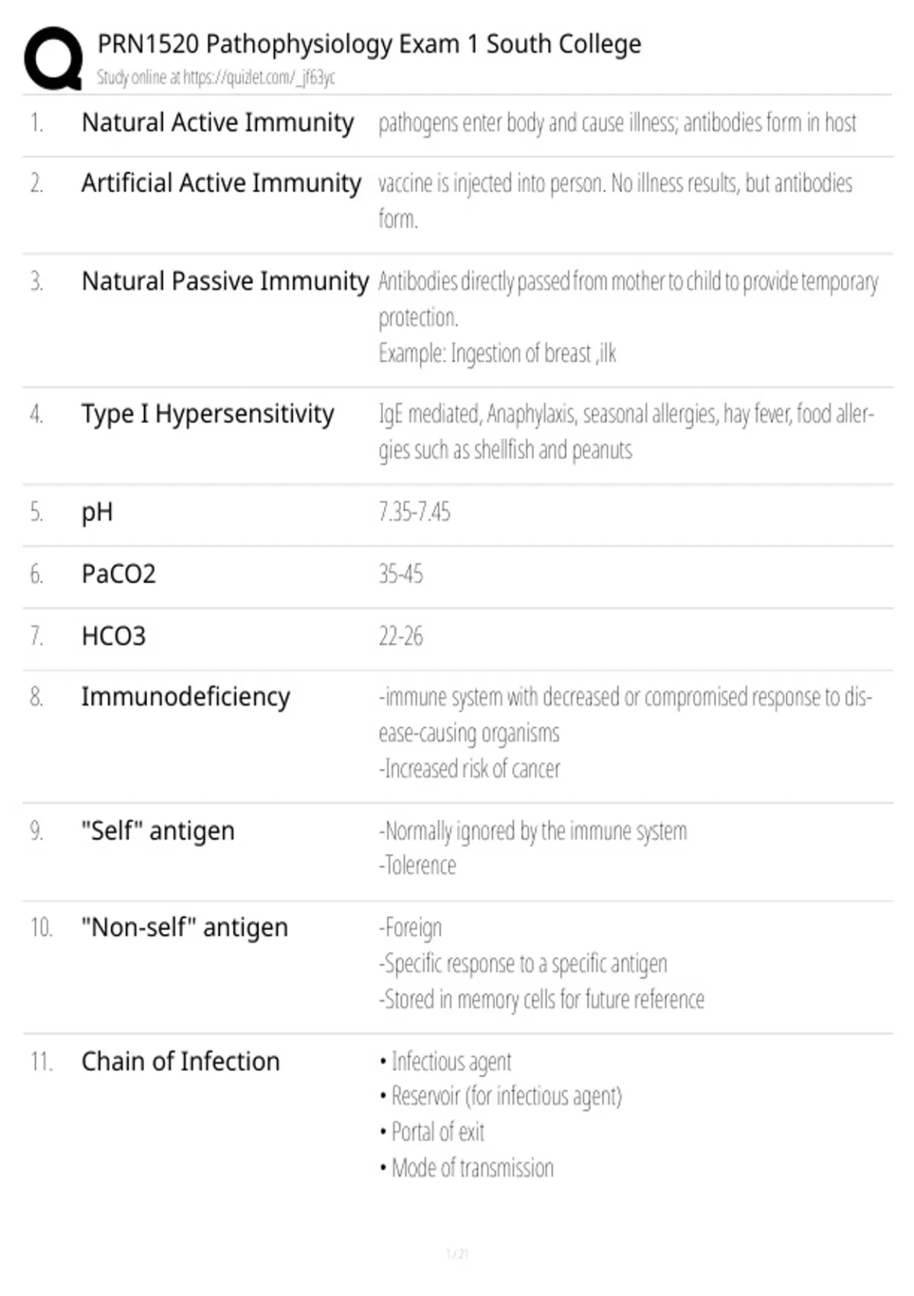Select the HCO3 term
The width and height of the screenshot is (914, 1296).
click(113, 637)
